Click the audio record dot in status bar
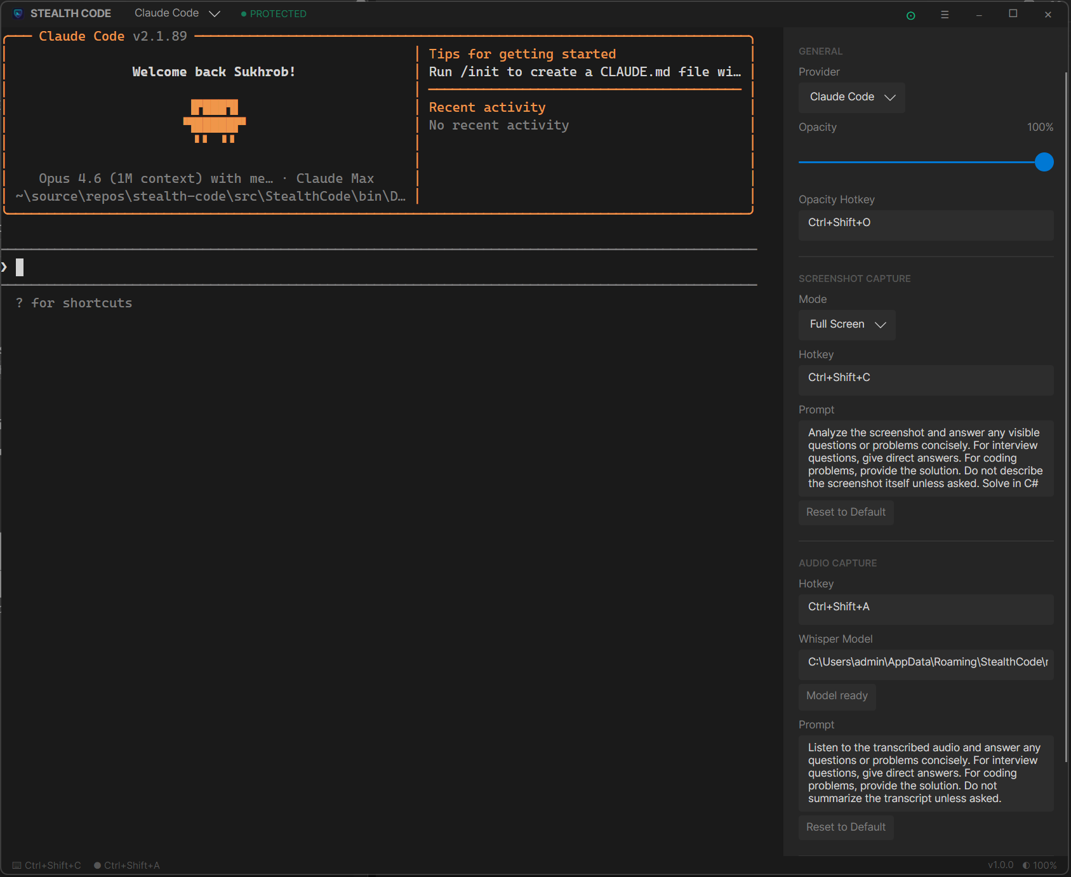The height and width of the screenshot is (877, 1071). click(x=97, y=866)
